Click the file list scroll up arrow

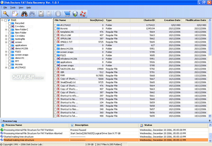click(210, 20)
